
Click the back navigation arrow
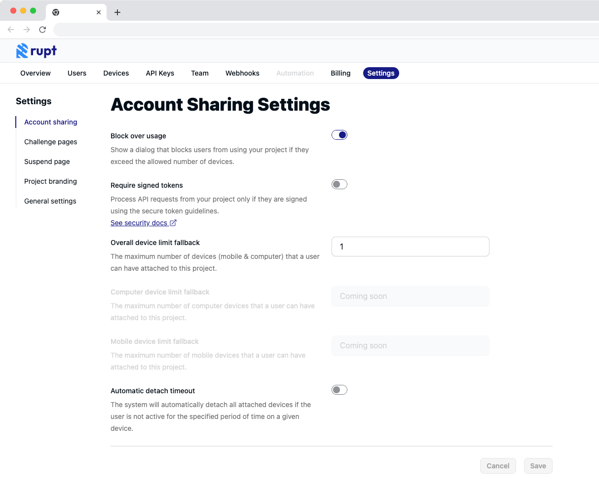tap(11, 29)
